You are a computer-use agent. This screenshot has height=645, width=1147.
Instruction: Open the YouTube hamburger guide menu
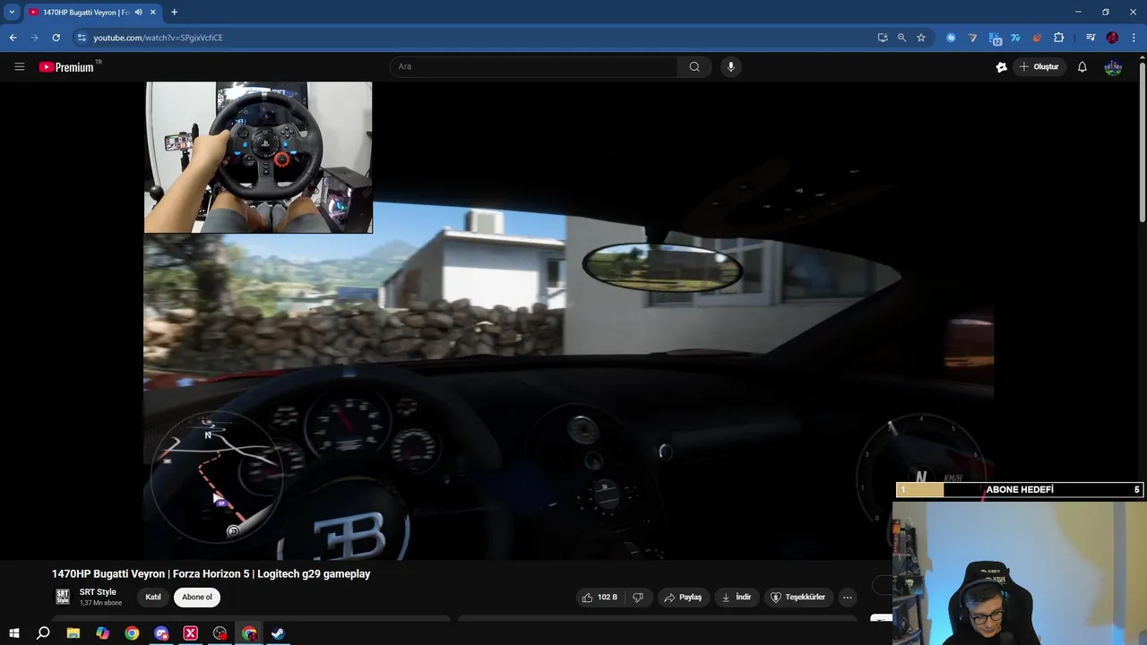coord(19,66)
